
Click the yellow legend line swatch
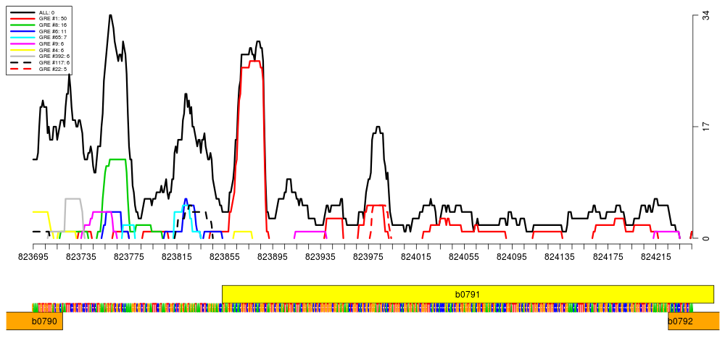tap(22, 50)
